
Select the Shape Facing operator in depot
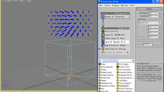105,72
